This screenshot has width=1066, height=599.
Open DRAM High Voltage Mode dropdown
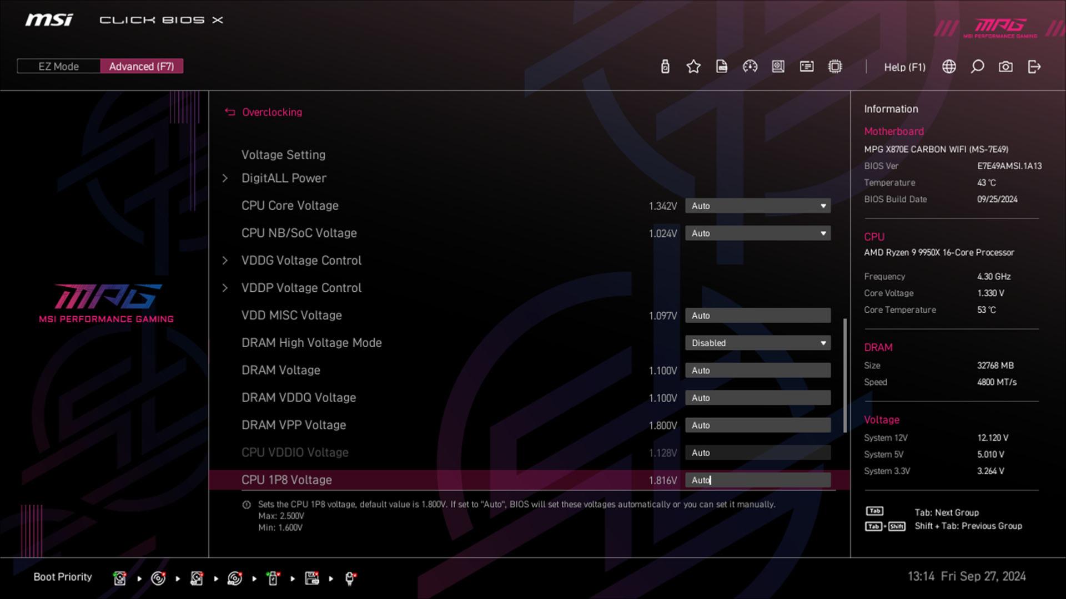click(x=758, y=343)
